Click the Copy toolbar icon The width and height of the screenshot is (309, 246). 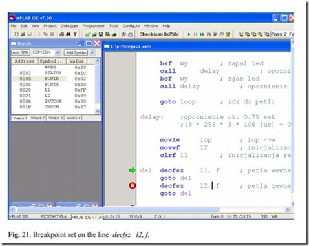pos(45,34)
